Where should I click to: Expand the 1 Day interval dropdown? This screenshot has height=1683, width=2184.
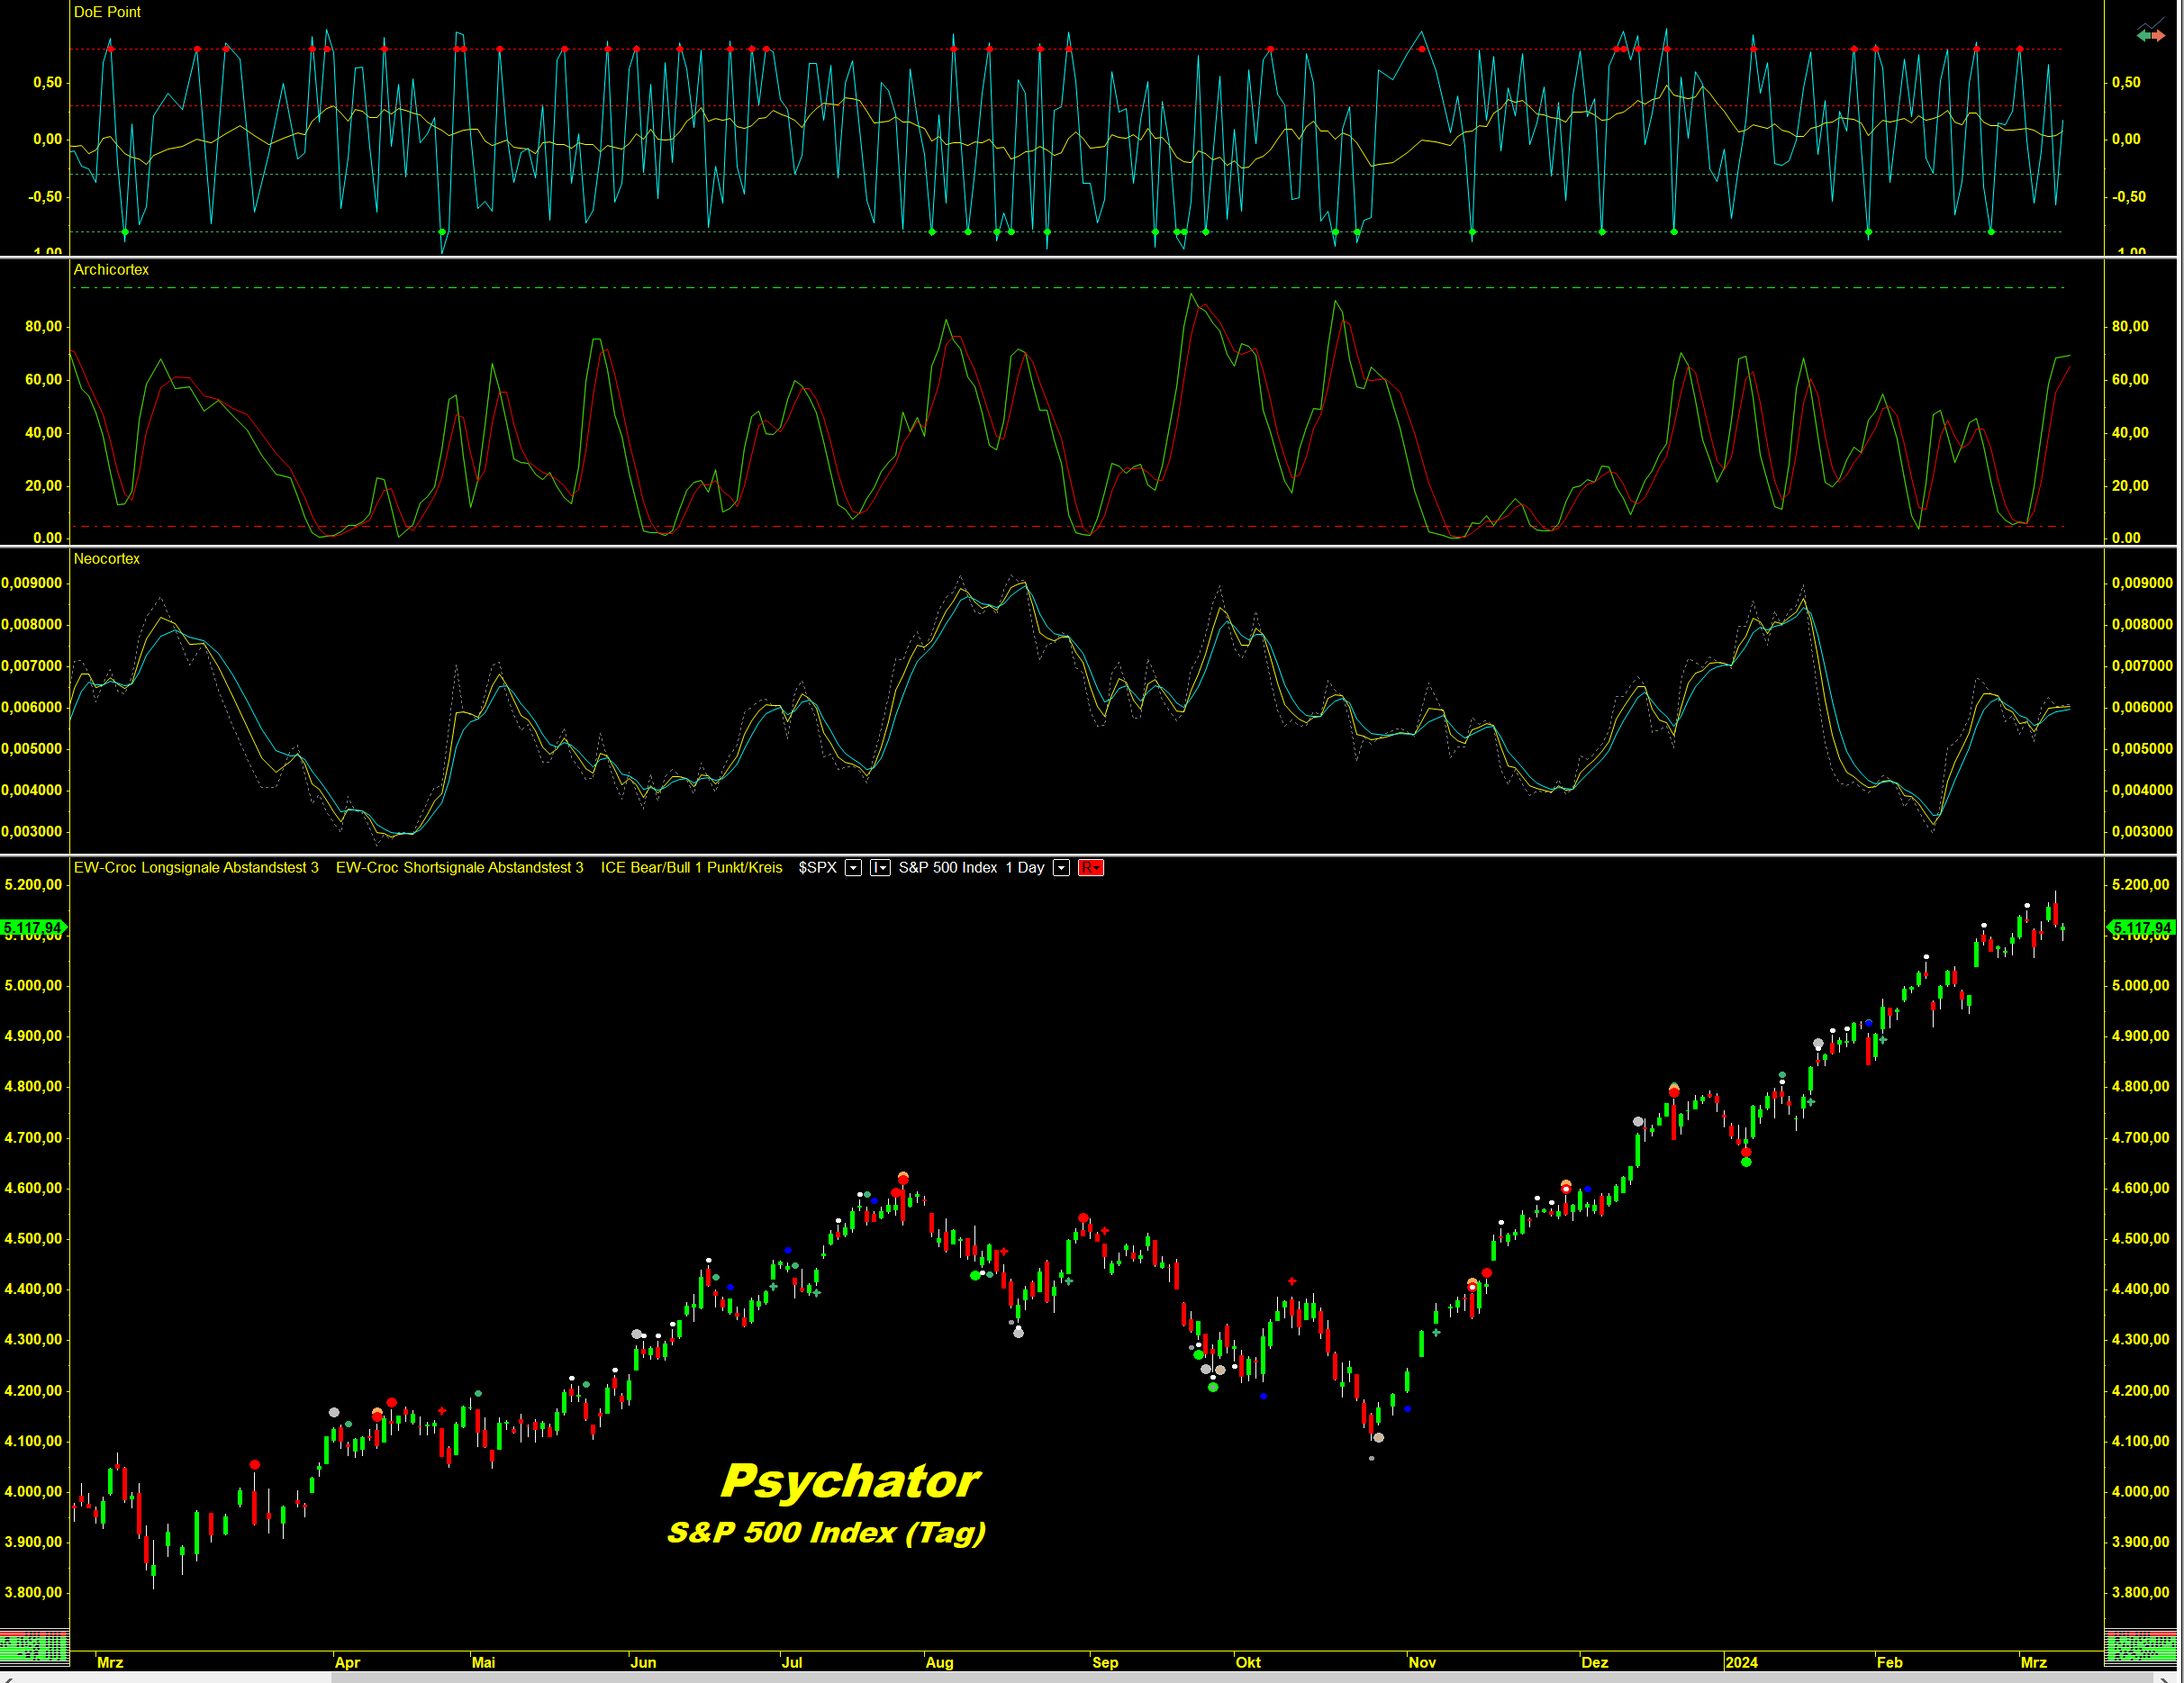[x=1061, y=868]
